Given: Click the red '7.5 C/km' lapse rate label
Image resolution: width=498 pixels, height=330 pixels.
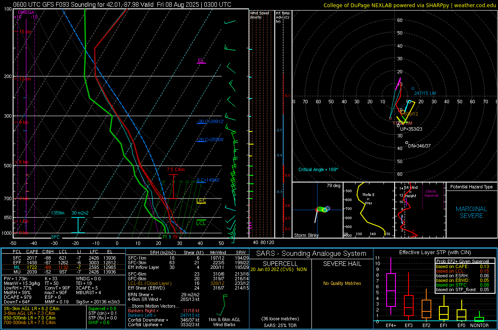Looking at the screenshot, I should (x=176, y=169).
